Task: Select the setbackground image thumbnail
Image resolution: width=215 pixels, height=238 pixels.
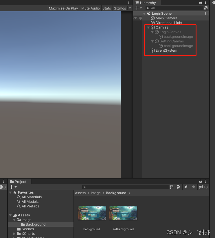Action: tap(123, 213)
